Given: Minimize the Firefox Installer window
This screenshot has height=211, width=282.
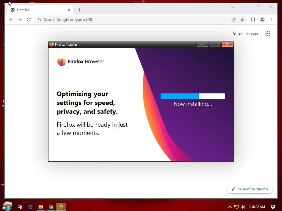Looking at the screenshot, I should tap(202, 44).
